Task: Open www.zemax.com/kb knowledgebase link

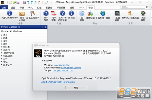Action: click(x=71, y=68)
